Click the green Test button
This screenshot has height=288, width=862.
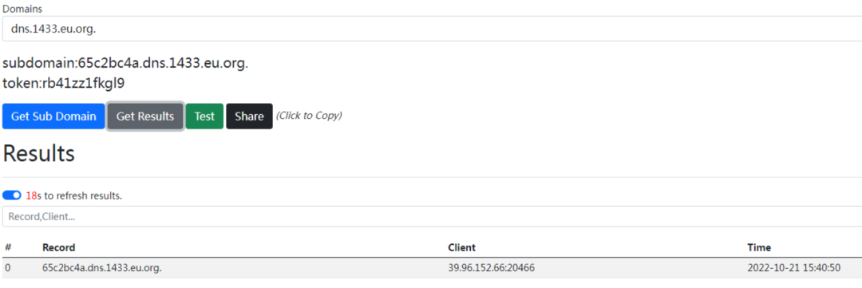(x=204, y=116)
